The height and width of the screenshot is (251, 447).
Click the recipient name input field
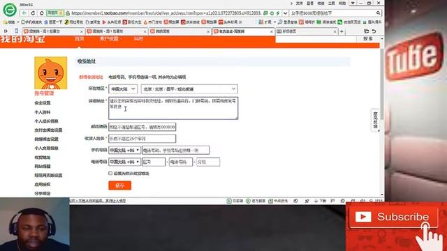142,139
